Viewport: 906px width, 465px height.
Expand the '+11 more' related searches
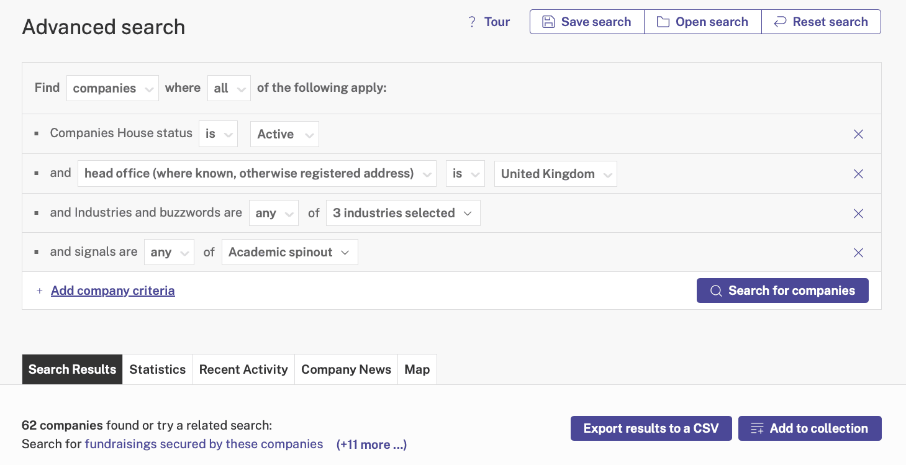tap(371, 445)
